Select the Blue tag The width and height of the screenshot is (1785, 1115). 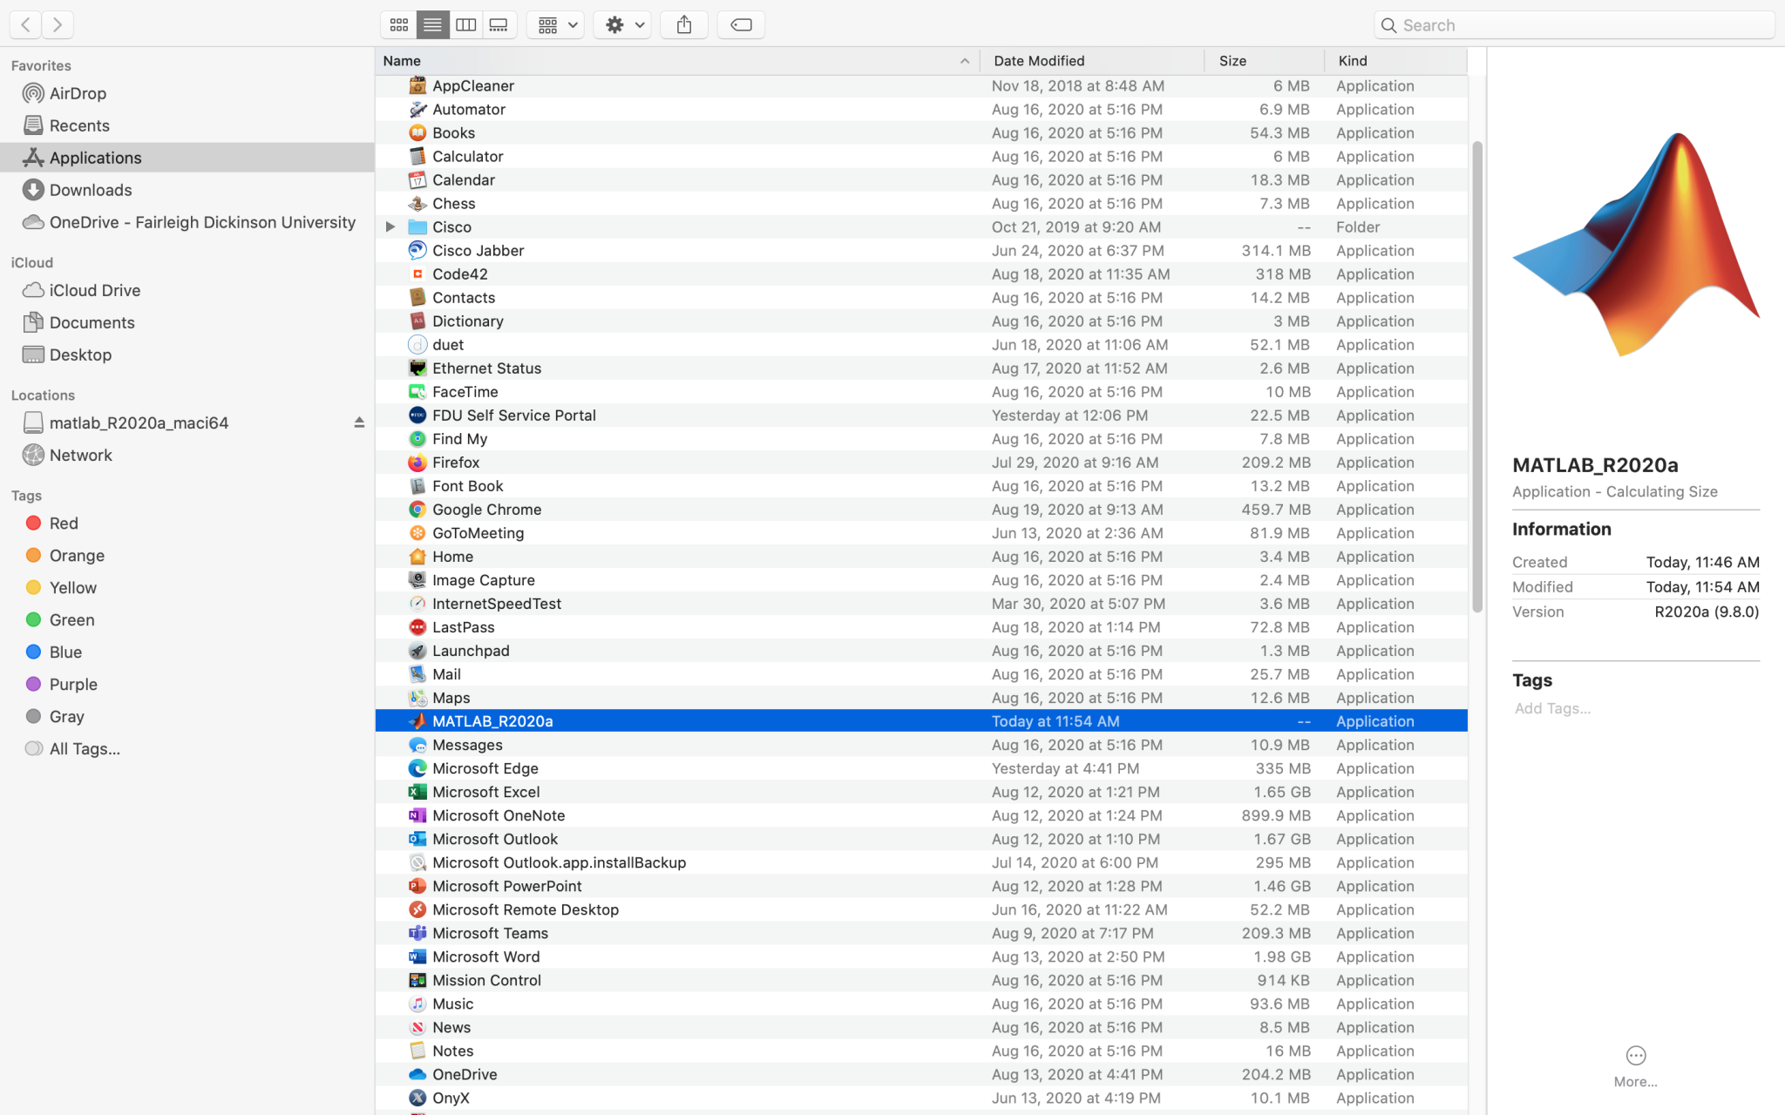187,652
